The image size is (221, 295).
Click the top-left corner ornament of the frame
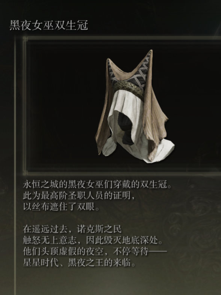click(25, 39)
